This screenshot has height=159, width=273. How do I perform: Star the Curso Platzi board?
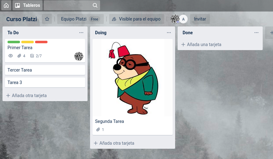coord(47,19)
